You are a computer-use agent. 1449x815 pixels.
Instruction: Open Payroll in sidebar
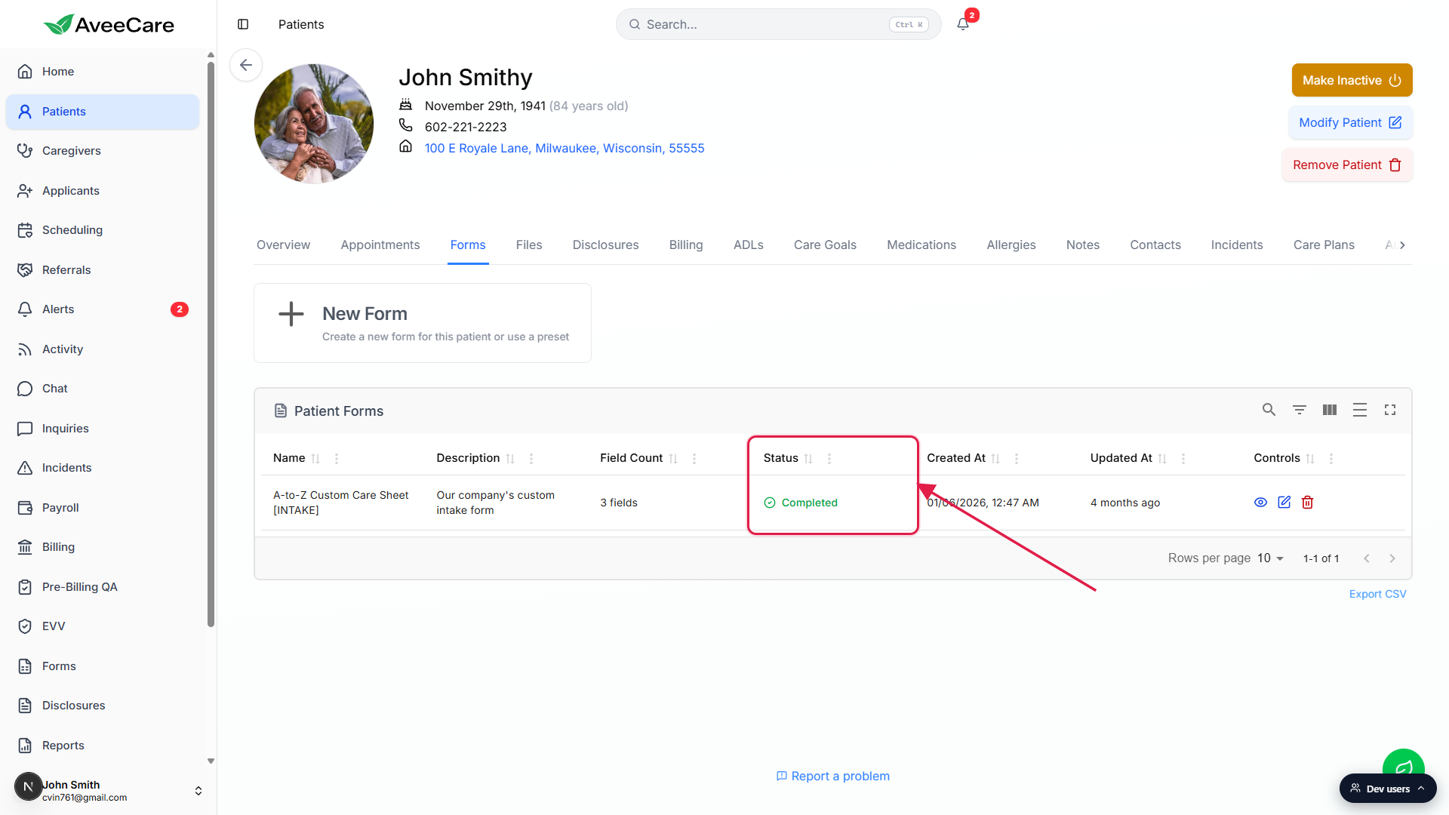103,508
